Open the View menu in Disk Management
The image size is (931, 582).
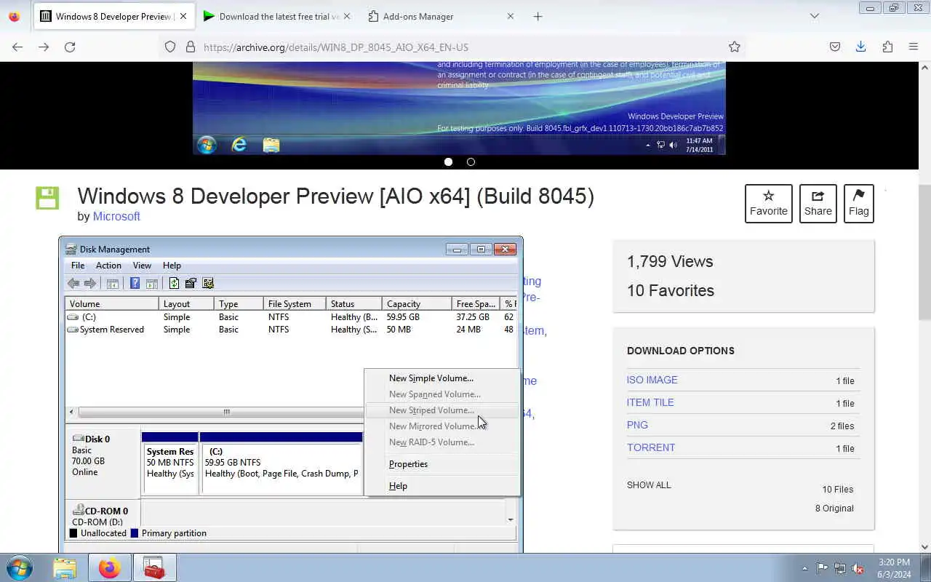142,266
